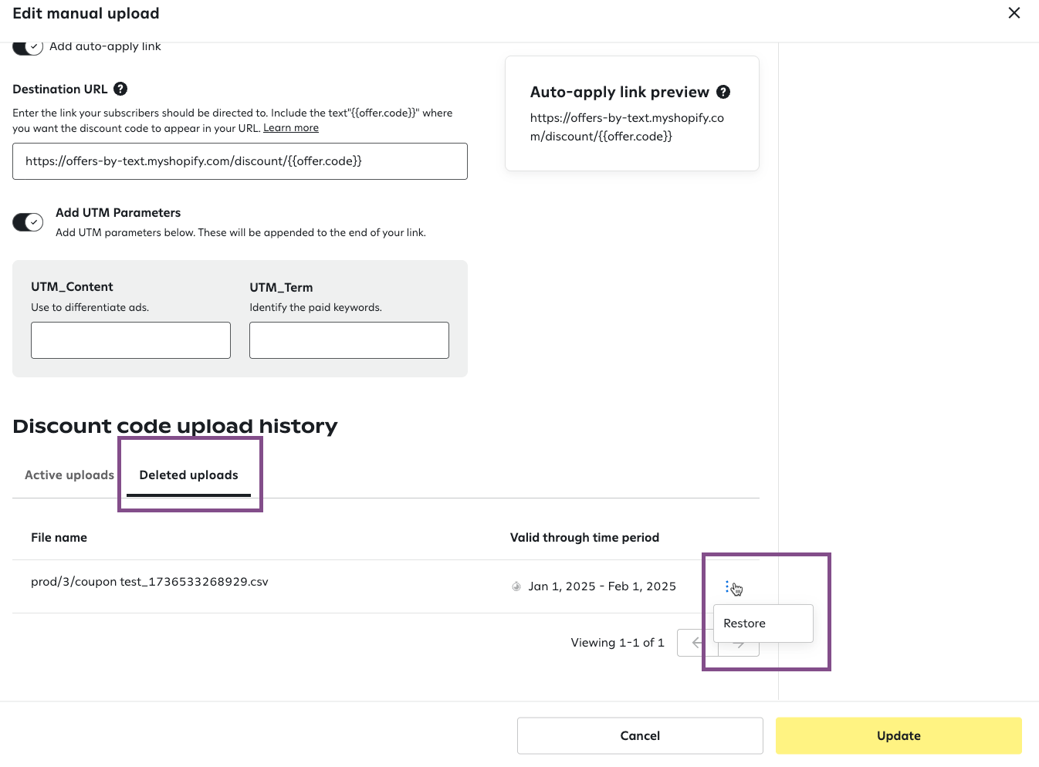Click the yellow Update button
The width and height of the screenshot is (1039, 767).
[x=899, y=735]
